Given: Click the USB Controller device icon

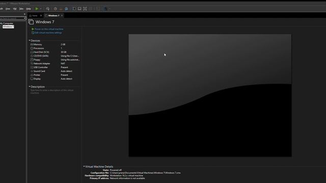Looking at the screenshot, I should [32, 68].
